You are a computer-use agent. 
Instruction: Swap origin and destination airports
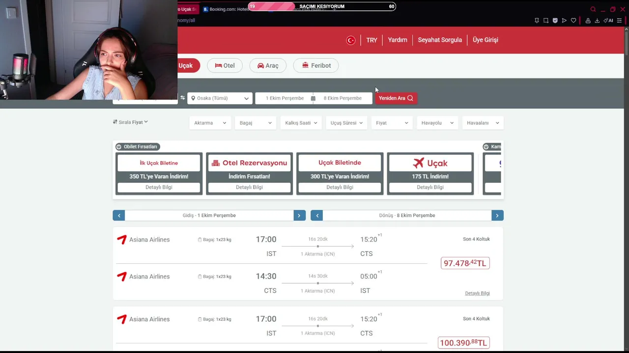coord(182,98)
